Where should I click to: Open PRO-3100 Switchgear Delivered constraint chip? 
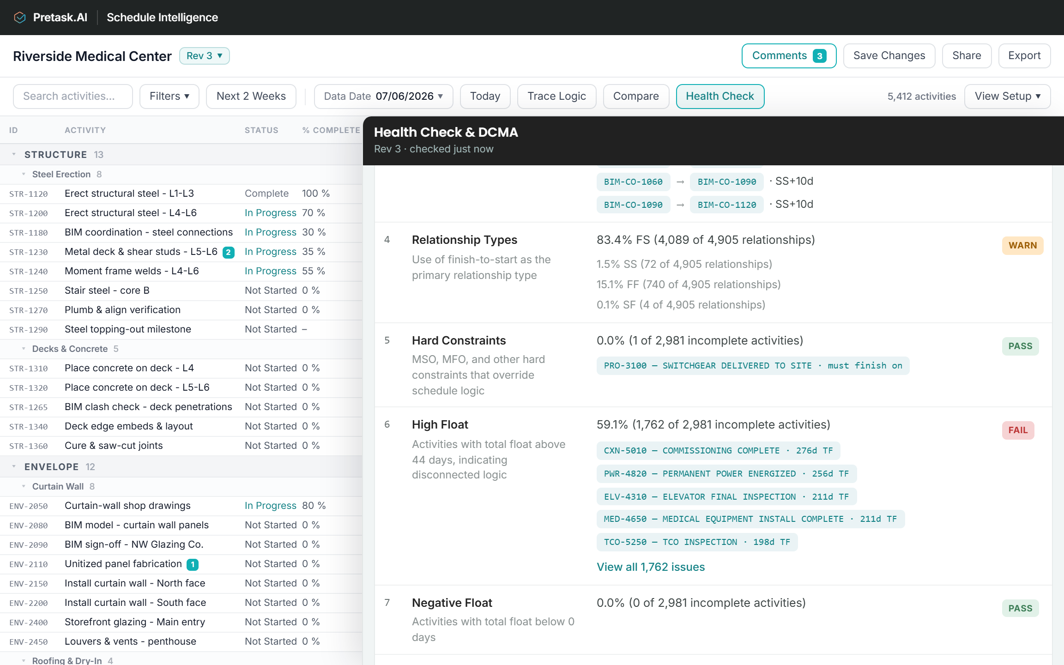753,366
